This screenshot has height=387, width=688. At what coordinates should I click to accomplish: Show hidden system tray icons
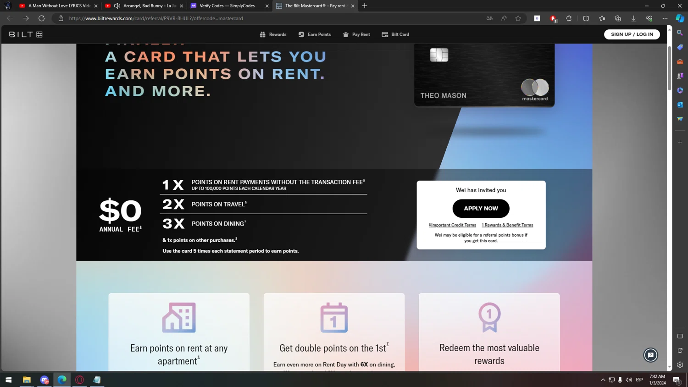point(603,380)
